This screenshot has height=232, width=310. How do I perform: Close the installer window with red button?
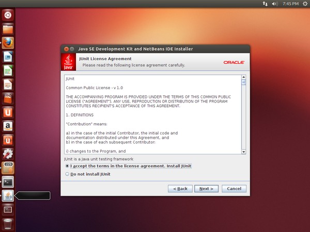[x=66, y=49]
